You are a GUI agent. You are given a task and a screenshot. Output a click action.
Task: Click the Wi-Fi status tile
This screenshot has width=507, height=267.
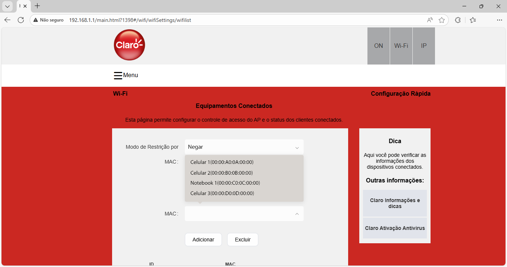click(401, 46)
